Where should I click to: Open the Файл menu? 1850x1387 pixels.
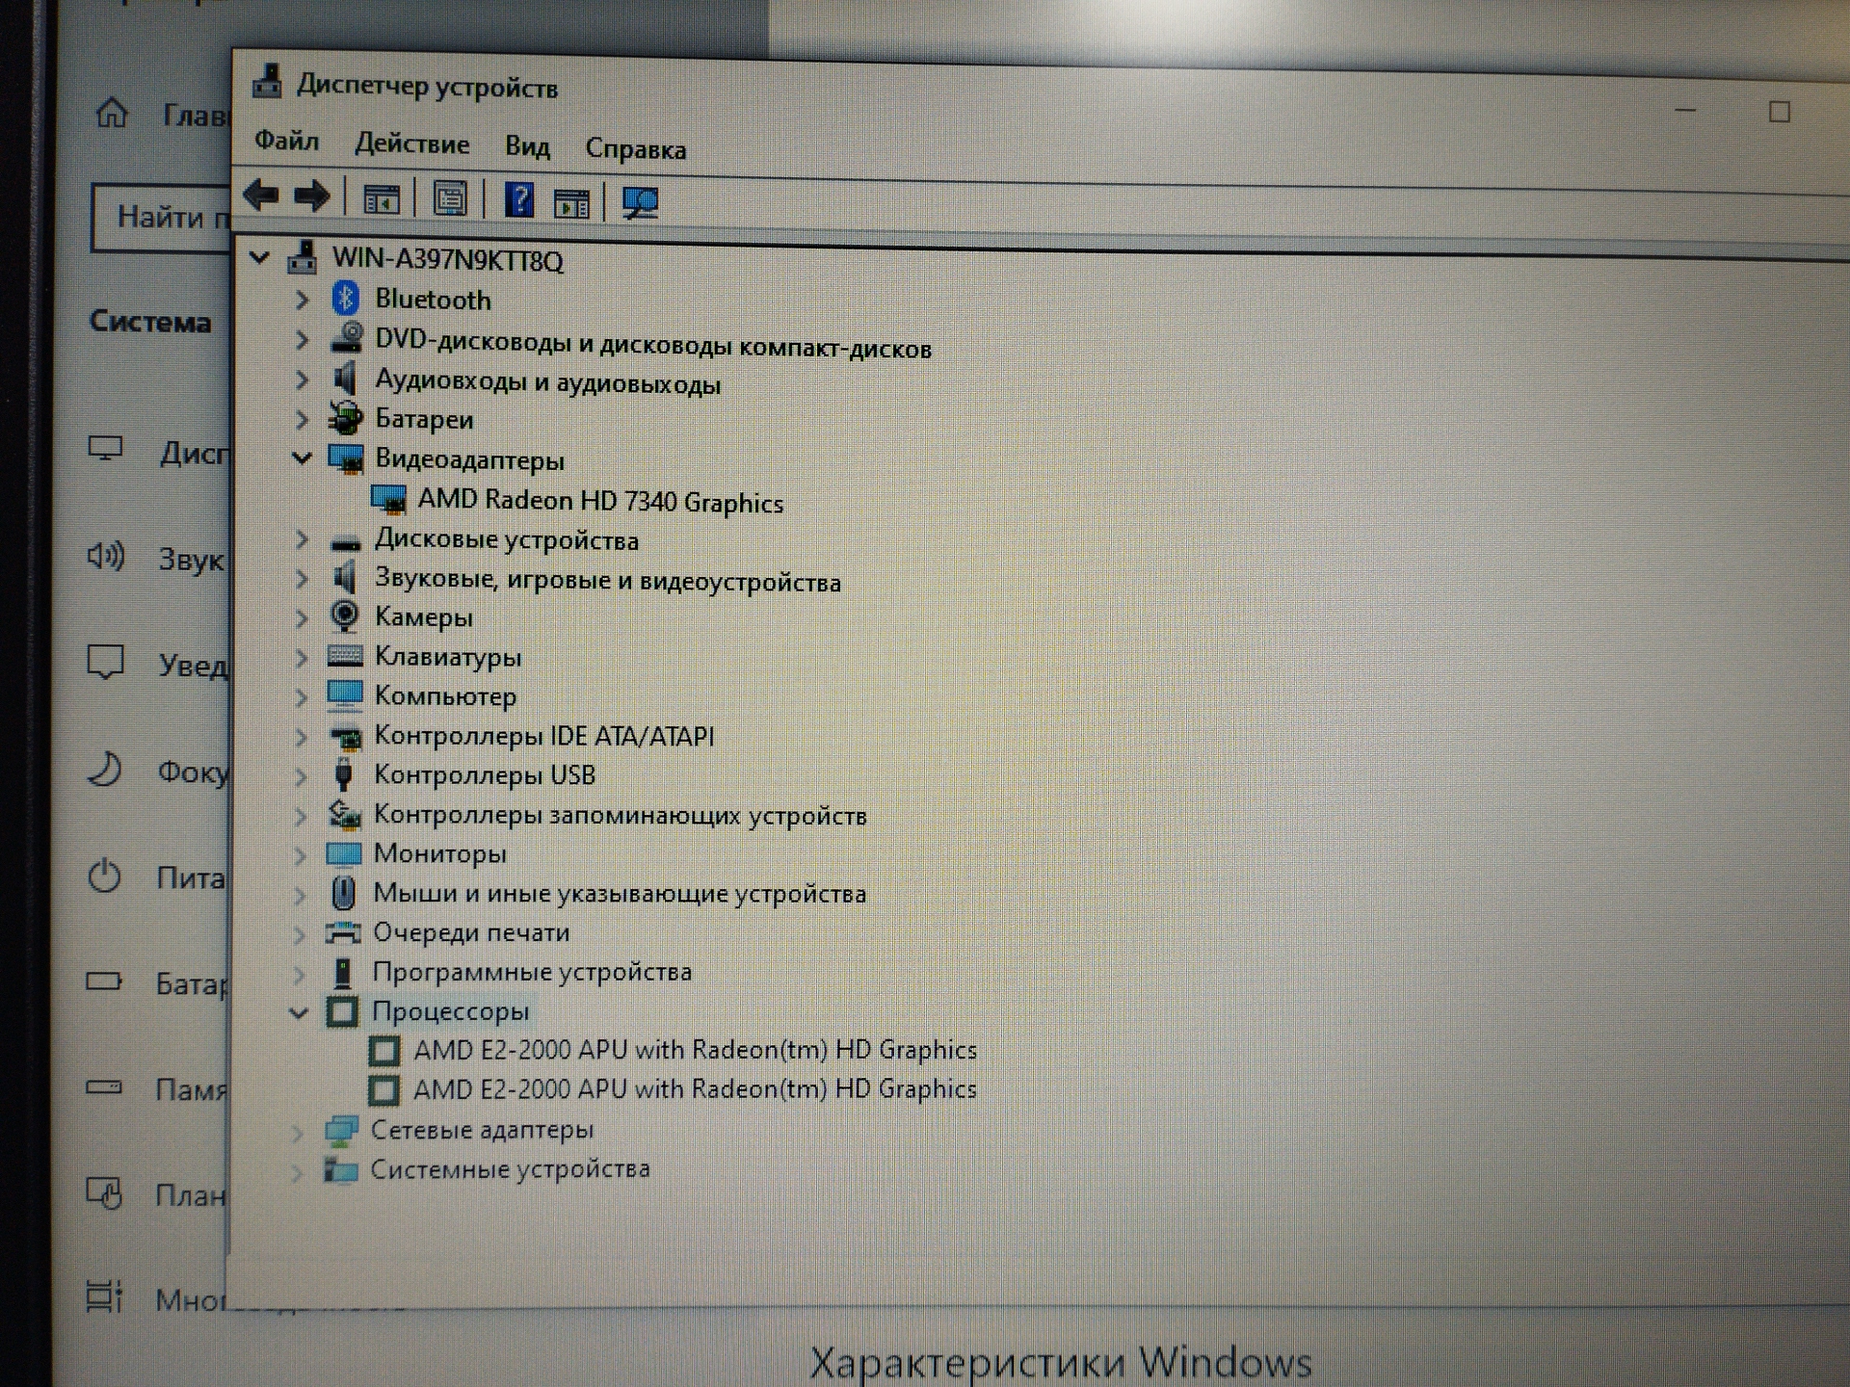(x=286, y=142)
